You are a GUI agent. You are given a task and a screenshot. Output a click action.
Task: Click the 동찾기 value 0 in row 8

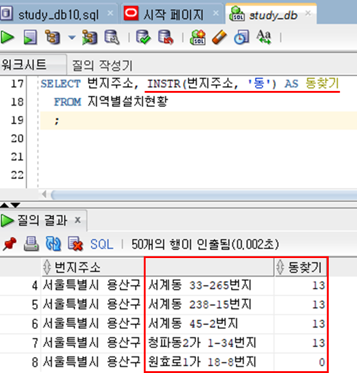point(322,363)
